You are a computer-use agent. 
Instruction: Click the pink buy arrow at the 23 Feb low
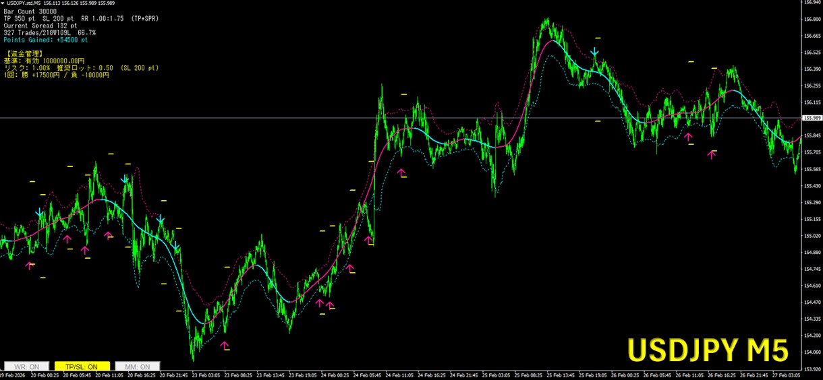225,346
